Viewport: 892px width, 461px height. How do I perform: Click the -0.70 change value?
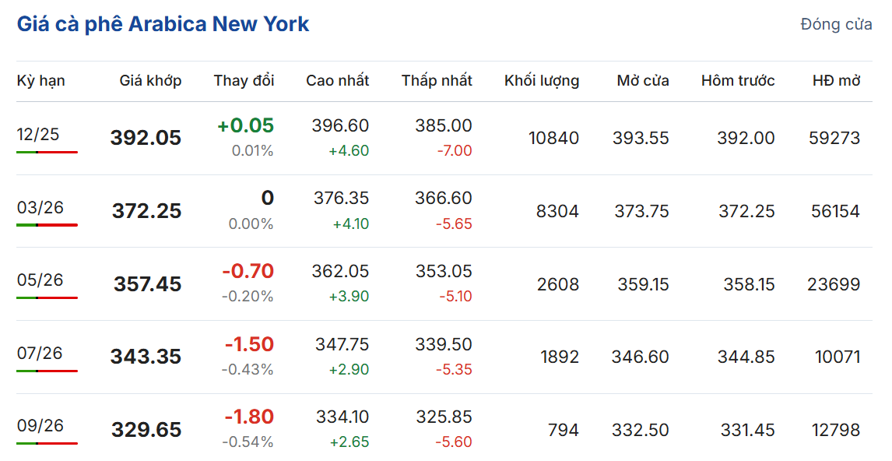tap(248, 271)
